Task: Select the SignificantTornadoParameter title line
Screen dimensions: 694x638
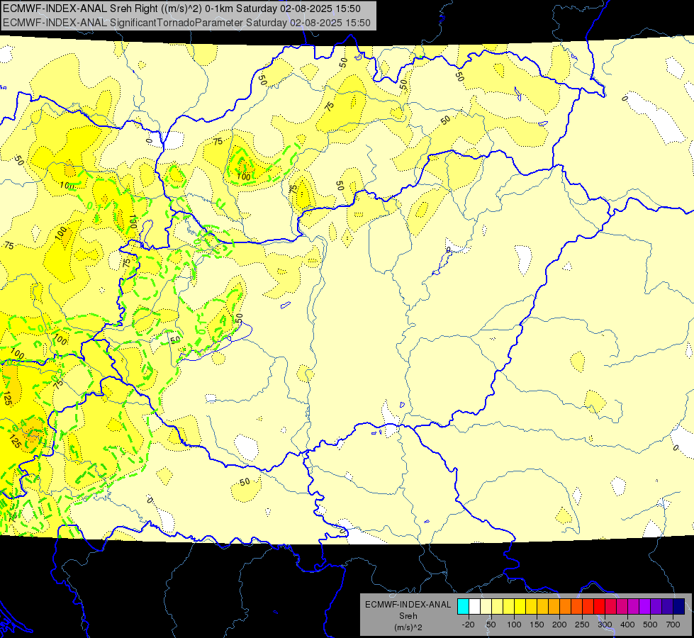Action: click(x=186, y=23)
